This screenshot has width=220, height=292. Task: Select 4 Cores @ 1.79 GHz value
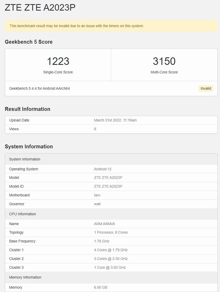[111, 250]
